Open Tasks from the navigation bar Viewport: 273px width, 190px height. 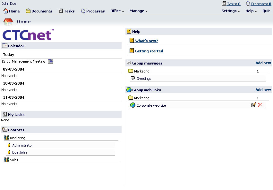[69, 11]
